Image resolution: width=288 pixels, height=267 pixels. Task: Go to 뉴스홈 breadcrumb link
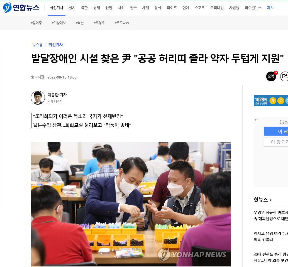coord(37,45)
